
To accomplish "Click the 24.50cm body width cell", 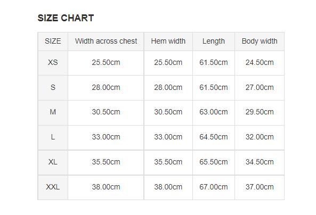I will [260, 63].
